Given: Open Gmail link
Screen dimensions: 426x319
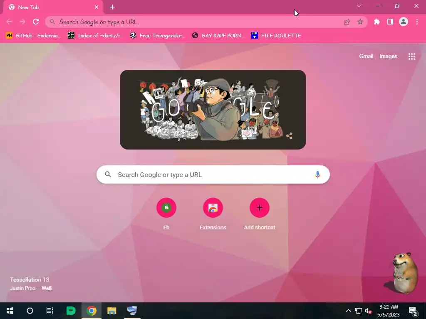Looking at the screenshot, I should [x=366, y=56].
